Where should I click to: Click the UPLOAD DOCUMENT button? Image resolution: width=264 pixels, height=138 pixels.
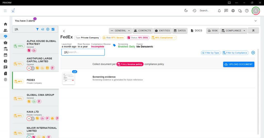(238, 64)
